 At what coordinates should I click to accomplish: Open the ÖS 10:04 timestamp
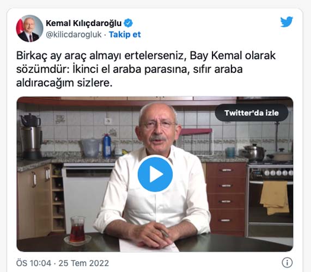pos(34,263)
